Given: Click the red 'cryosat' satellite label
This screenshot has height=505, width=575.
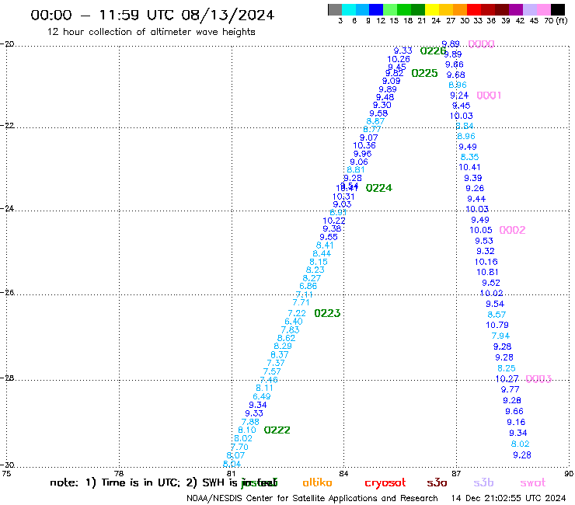Looking at the screenshot, I should pyautogui.click(x=385, y=483).
